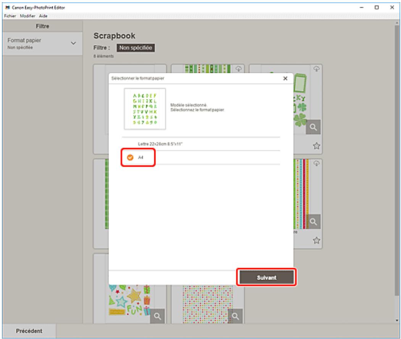Open the Modifier menu
The image size is (401, 339).
tap(27, 16)
